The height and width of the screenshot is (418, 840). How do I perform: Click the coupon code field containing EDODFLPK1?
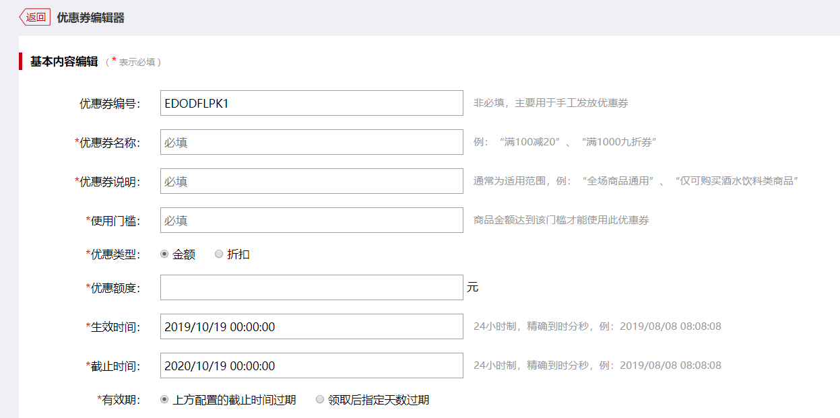tap(311, 103)
